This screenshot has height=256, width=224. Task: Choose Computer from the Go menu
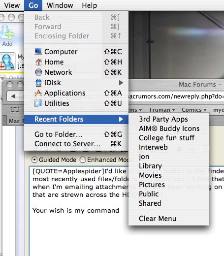click(76, 52)
